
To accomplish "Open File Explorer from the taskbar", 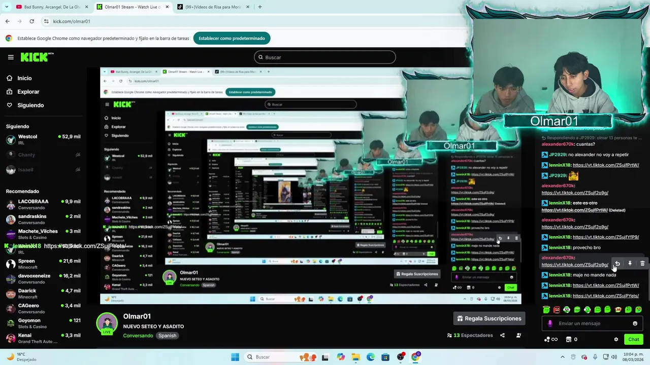I will pos(355,357).
